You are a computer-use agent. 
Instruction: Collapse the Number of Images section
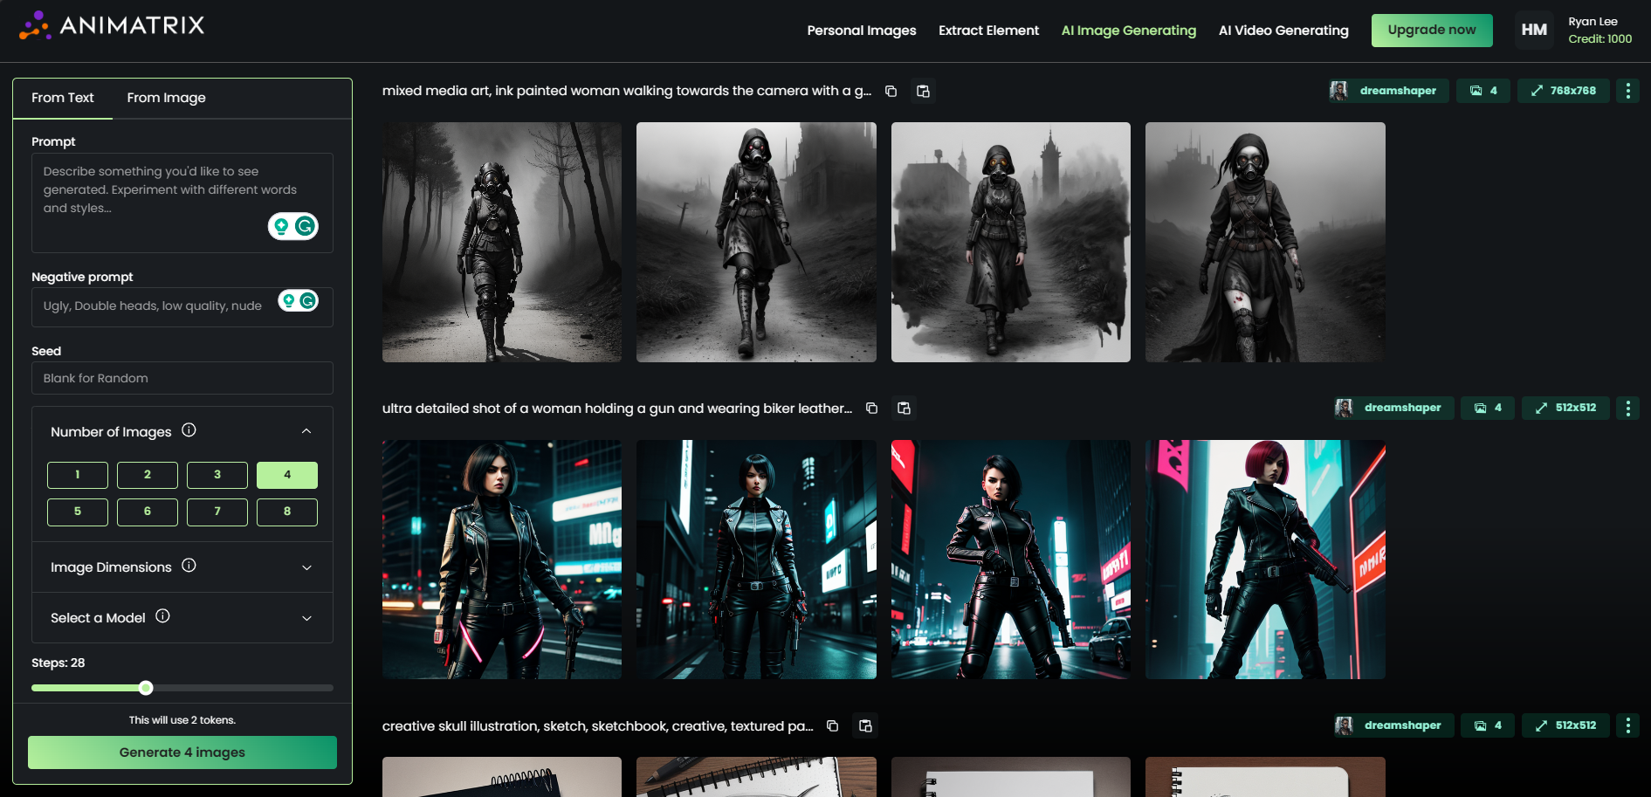[x=306, y=431]
